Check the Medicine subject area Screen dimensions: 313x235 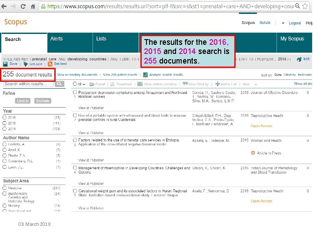tap(5, 188)
